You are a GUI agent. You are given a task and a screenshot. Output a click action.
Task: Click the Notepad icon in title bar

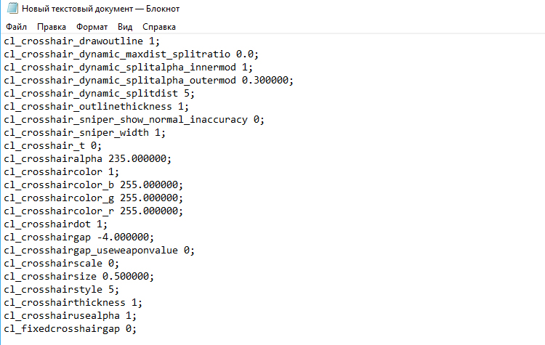point(12,8)
